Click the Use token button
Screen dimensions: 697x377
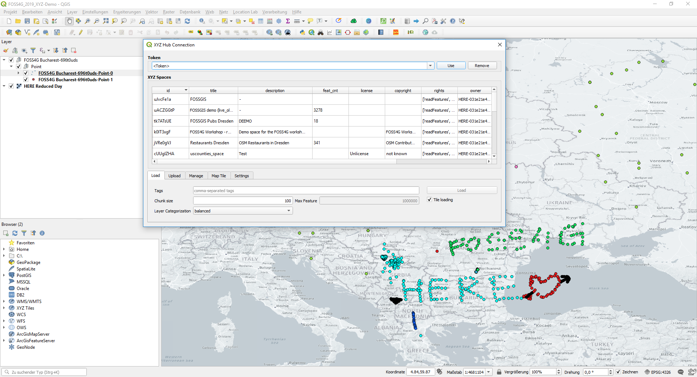click(x=451, y=66)
